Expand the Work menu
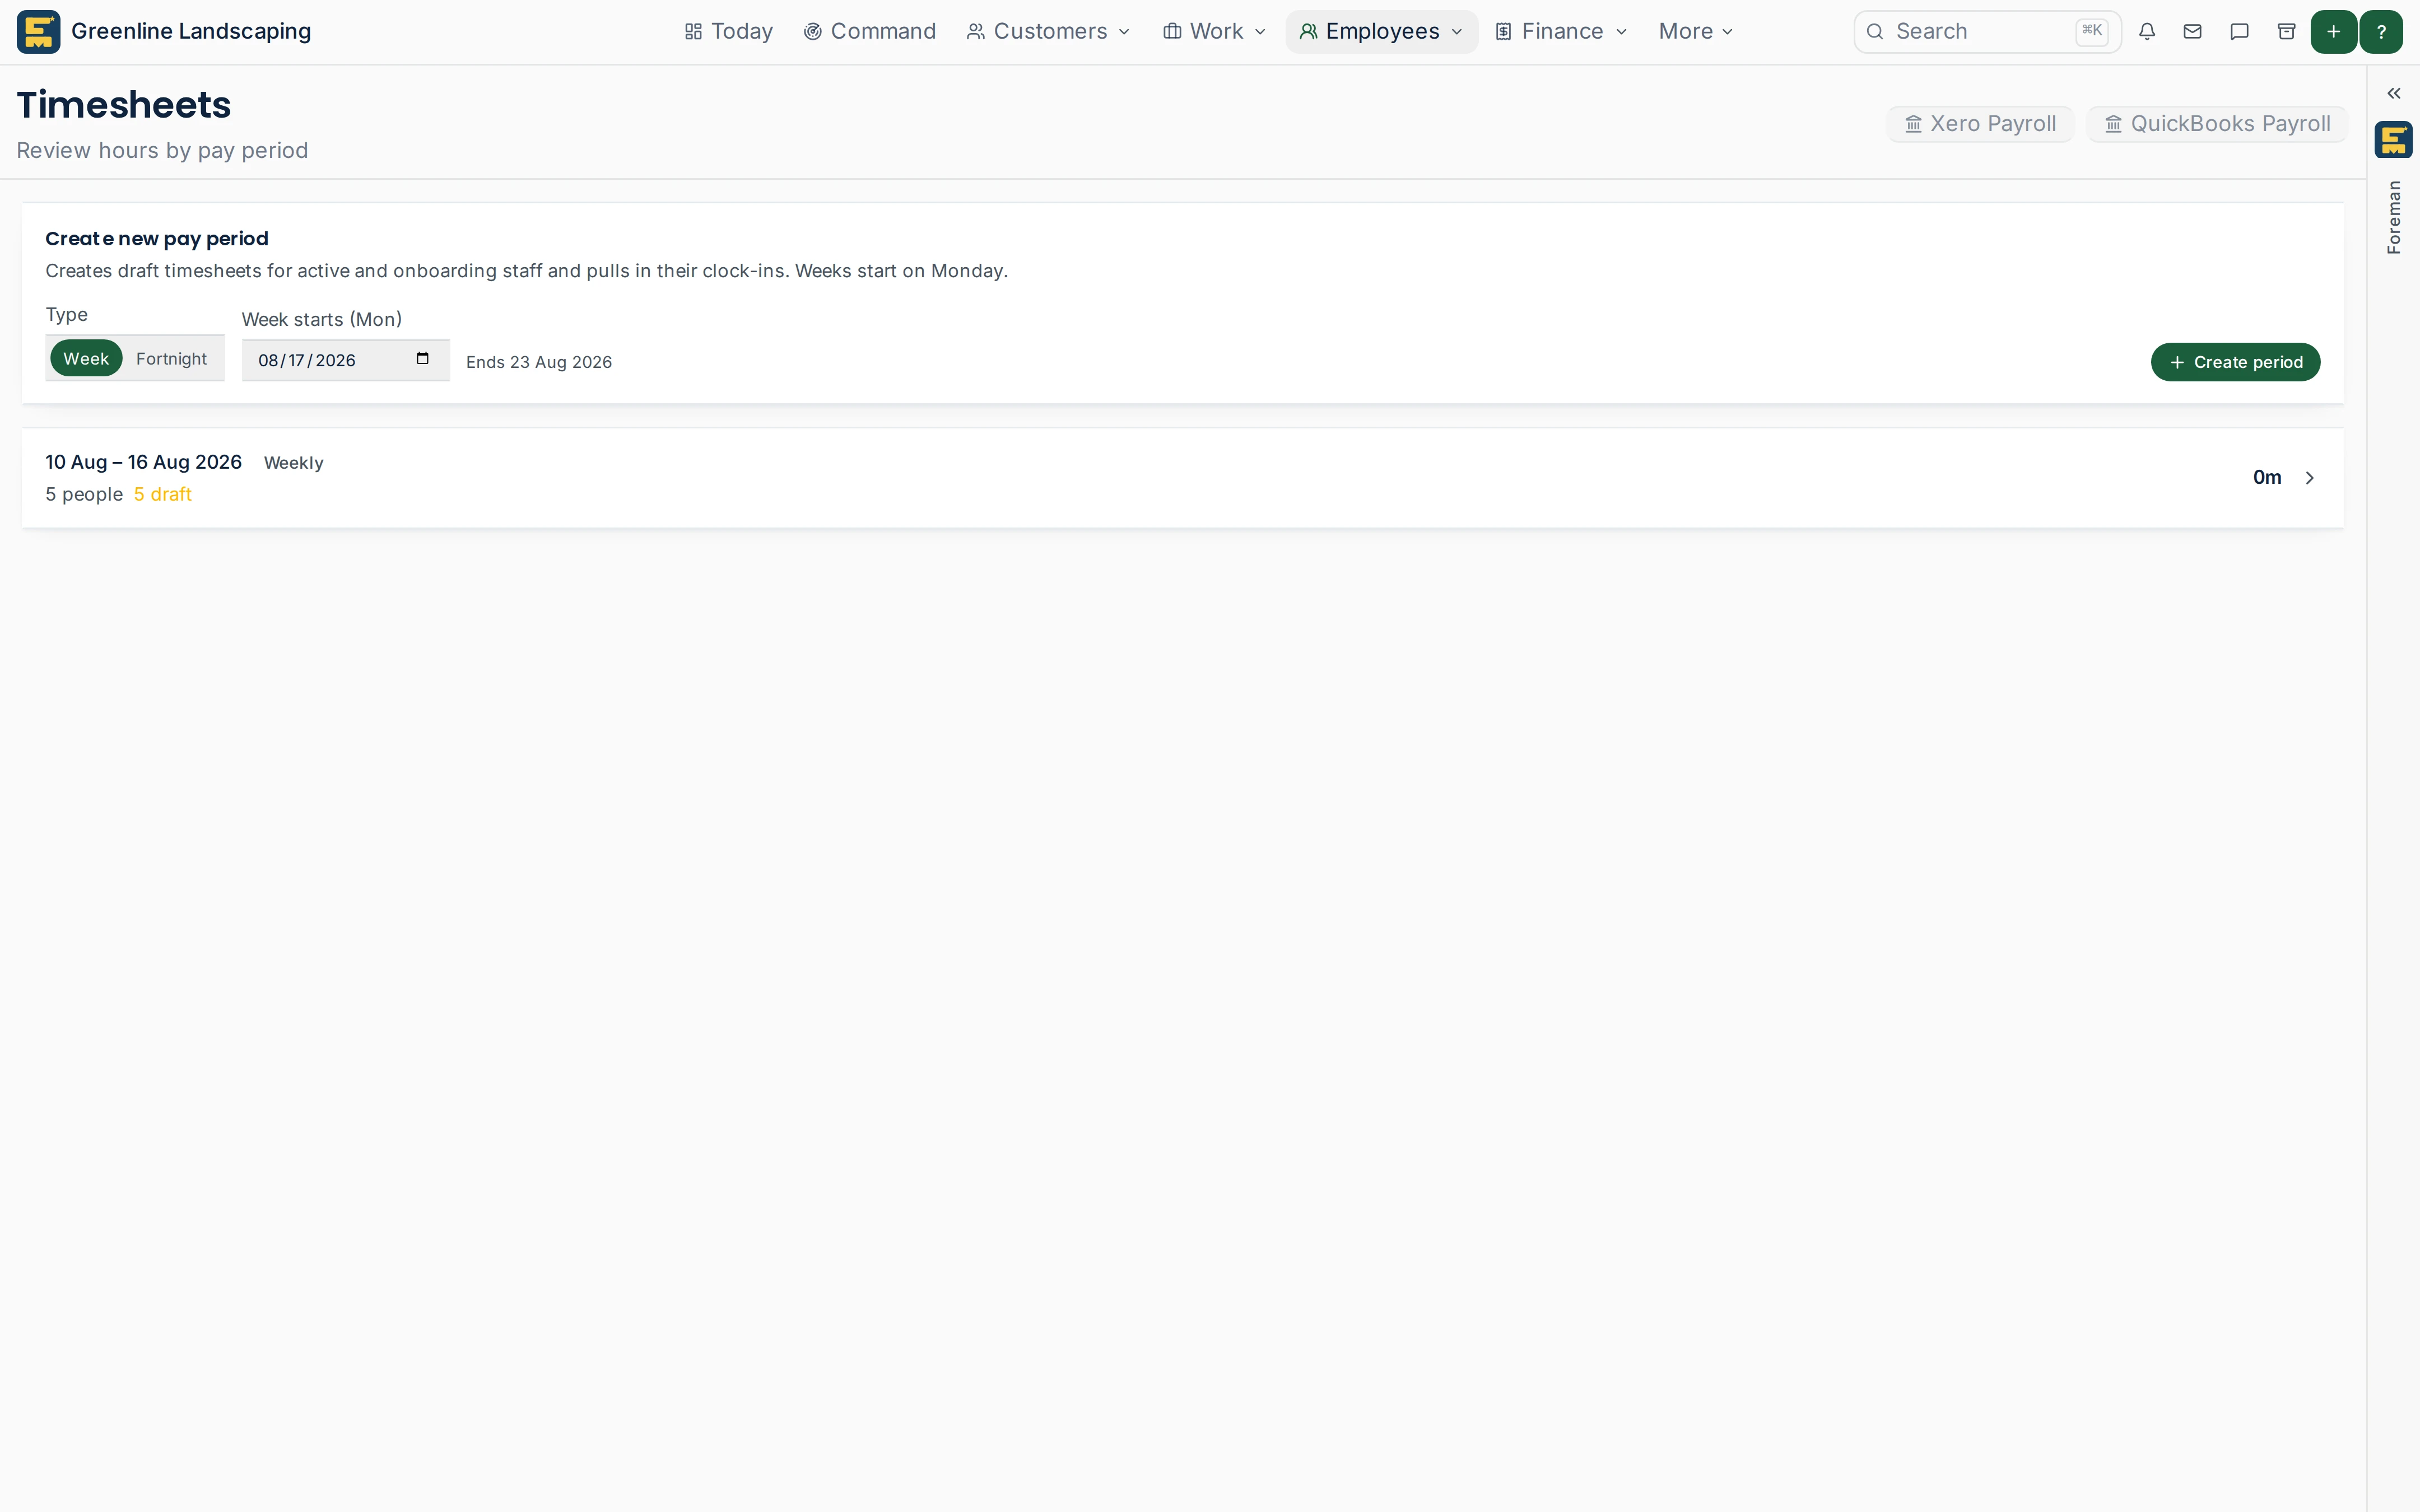Image resolution: width=2420 pixels, height=1512 pixels. 1214,32
